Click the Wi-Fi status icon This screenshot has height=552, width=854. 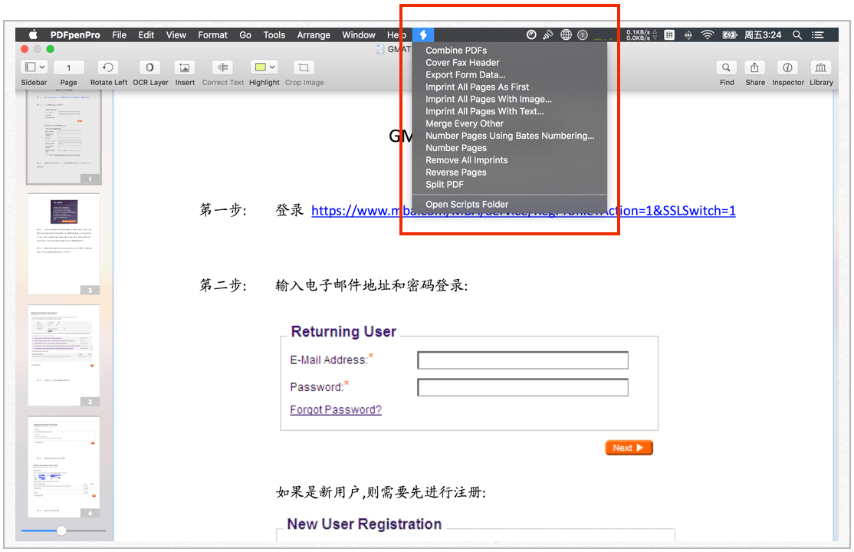click(x=707, y=34)
